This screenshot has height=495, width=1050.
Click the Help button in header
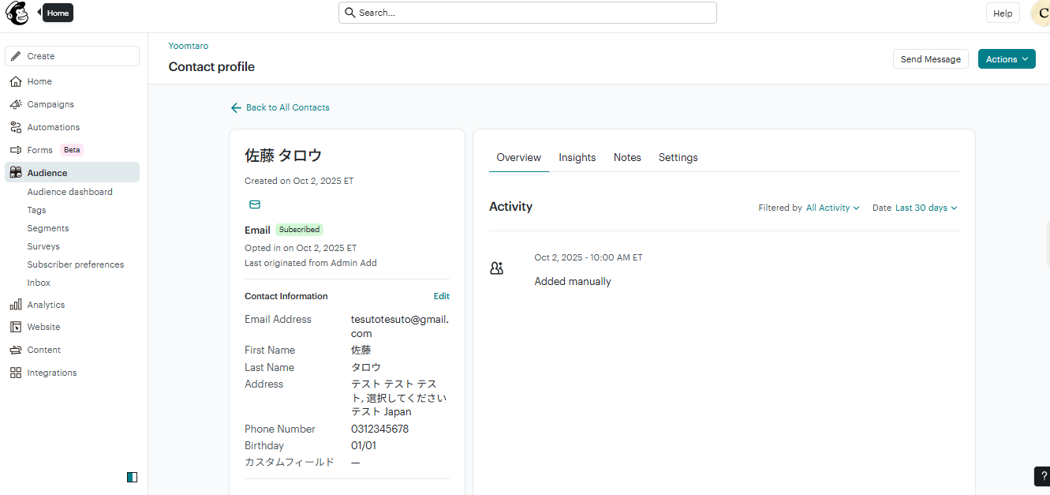coord(1002,13)
